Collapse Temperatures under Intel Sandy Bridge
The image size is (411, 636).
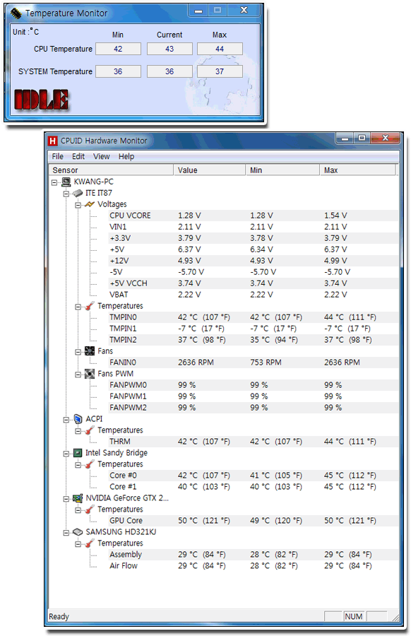click(78, 465)
